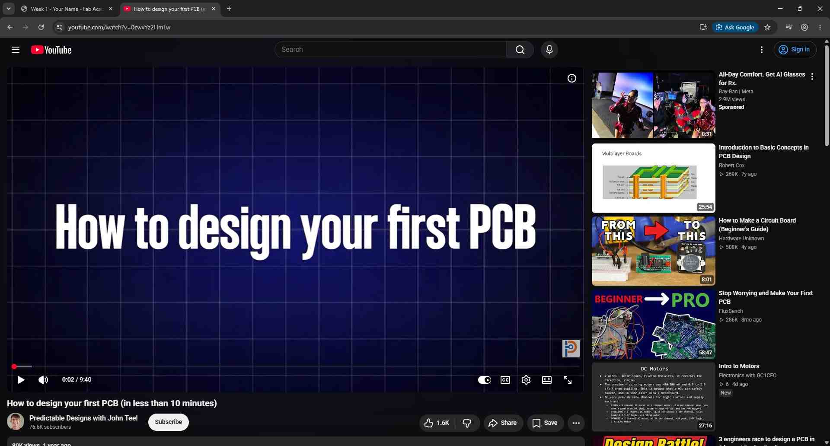Expand the tab search dropdown
This screenshot has width=830, height=446.
pyautogui.click(x=9, y=9)
